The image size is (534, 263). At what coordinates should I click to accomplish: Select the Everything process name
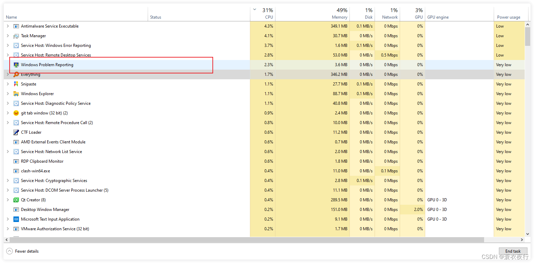[x=31, y=74]
